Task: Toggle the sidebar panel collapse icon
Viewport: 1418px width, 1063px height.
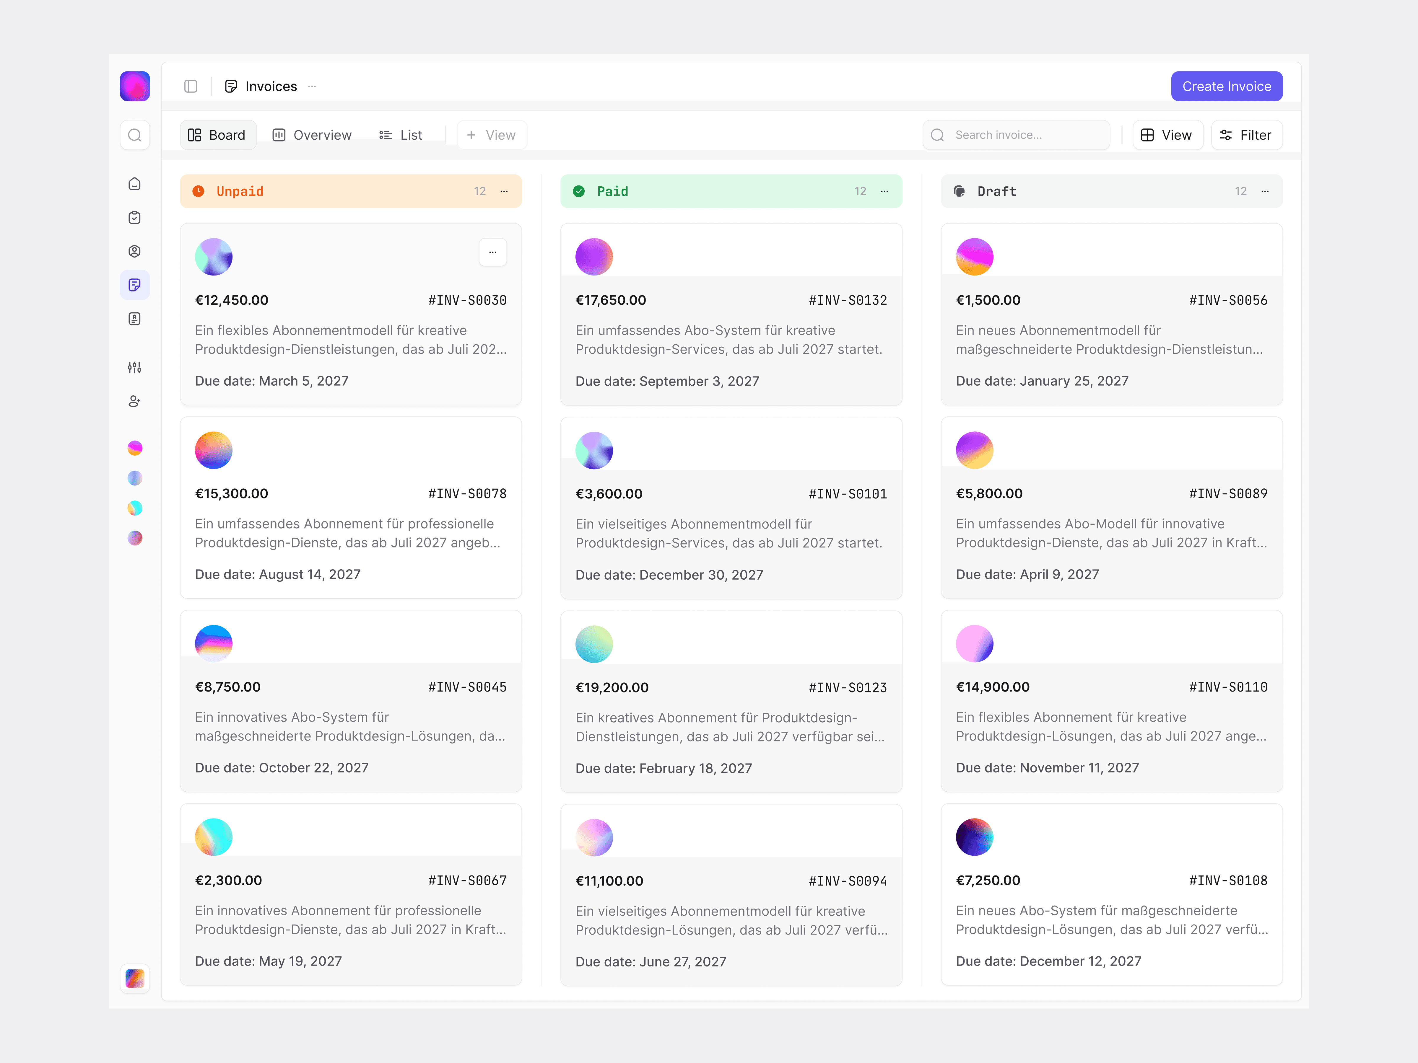Action: (190, 87)
